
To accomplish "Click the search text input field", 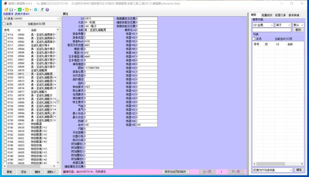I will pos(272,30).
